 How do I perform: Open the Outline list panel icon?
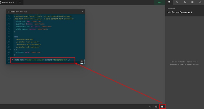click(169, 2)
